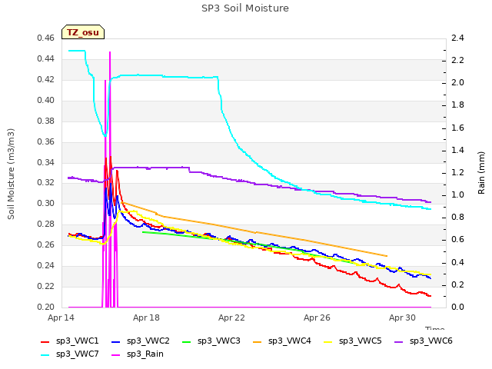Image resolution: width=492 pixels, height=369 pixels.
Task: Click the sp3_Rain magenta legend swatch
Action: [116, 355]
